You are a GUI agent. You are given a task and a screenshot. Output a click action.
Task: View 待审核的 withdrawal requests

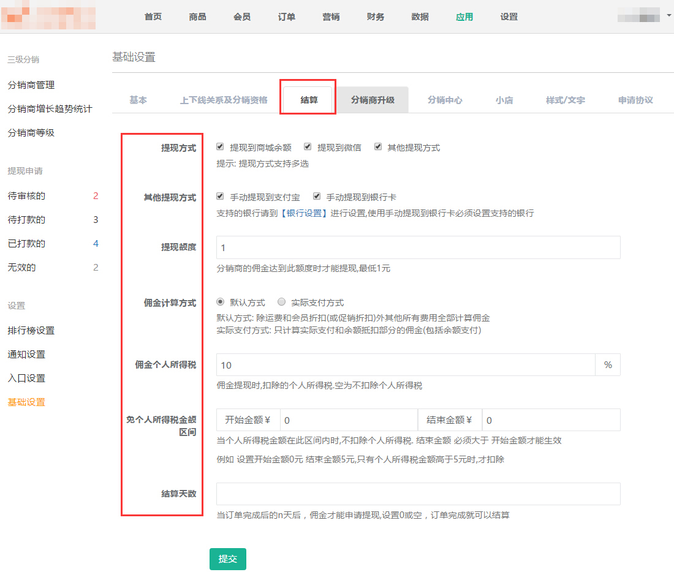pos(26,196)
